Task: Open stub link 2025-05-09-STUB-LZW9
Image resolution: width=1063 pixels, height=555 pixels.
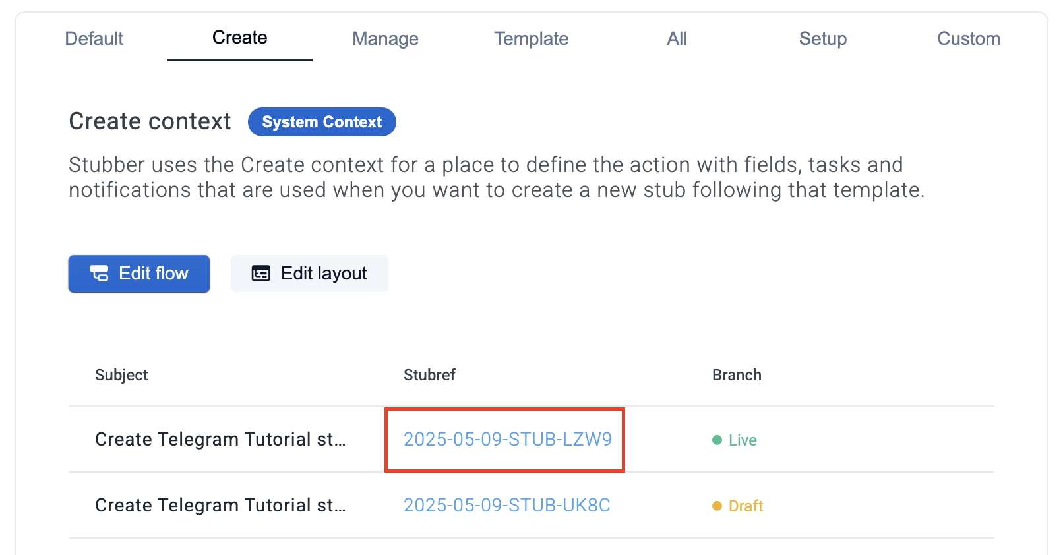Action: click(x=508, y=439)
